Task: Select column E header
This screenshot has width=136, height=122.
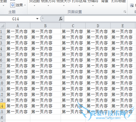Action: click(x=123, y=26)
